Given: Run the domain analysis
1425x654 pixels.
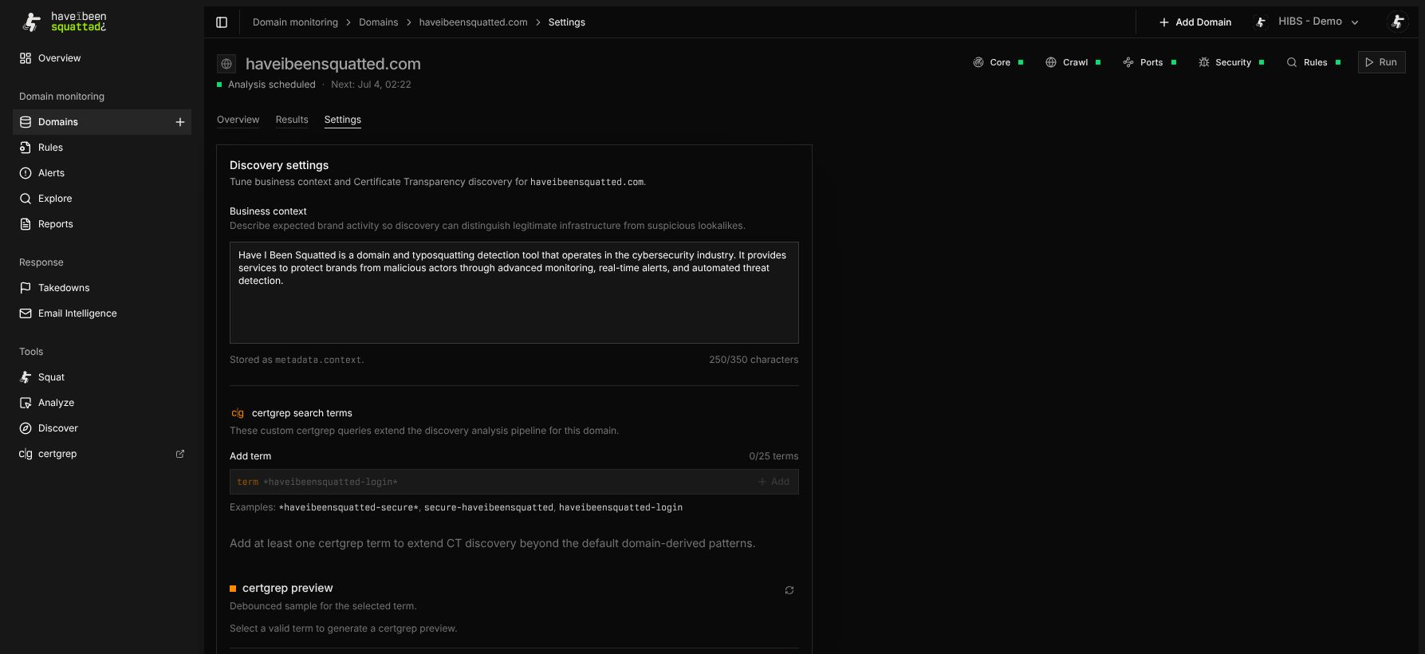Looking at the screenshot, I should pos(1381,62).
